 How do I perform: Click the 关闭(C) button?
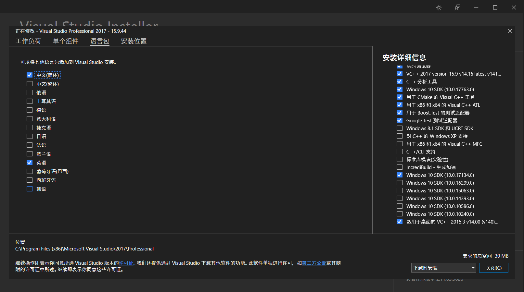494,268
